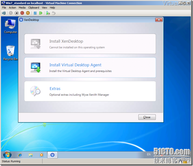The image size is (193, 166).
Task: Pause the virtual machine
Action: [35, 13]
